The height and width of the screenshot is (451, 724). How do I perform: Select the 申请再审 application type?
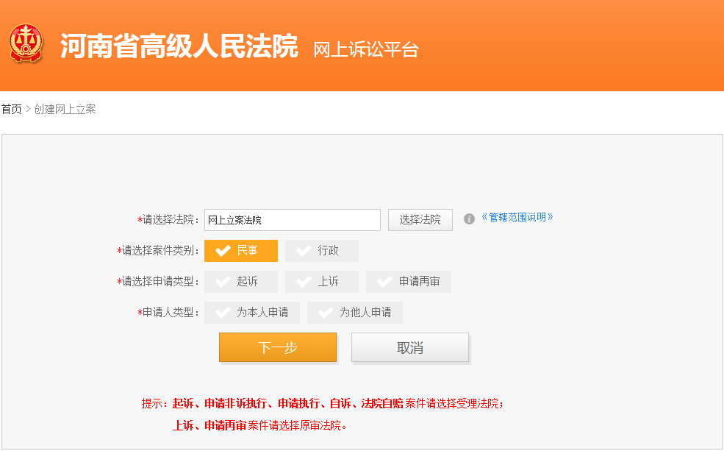(408, 281)
